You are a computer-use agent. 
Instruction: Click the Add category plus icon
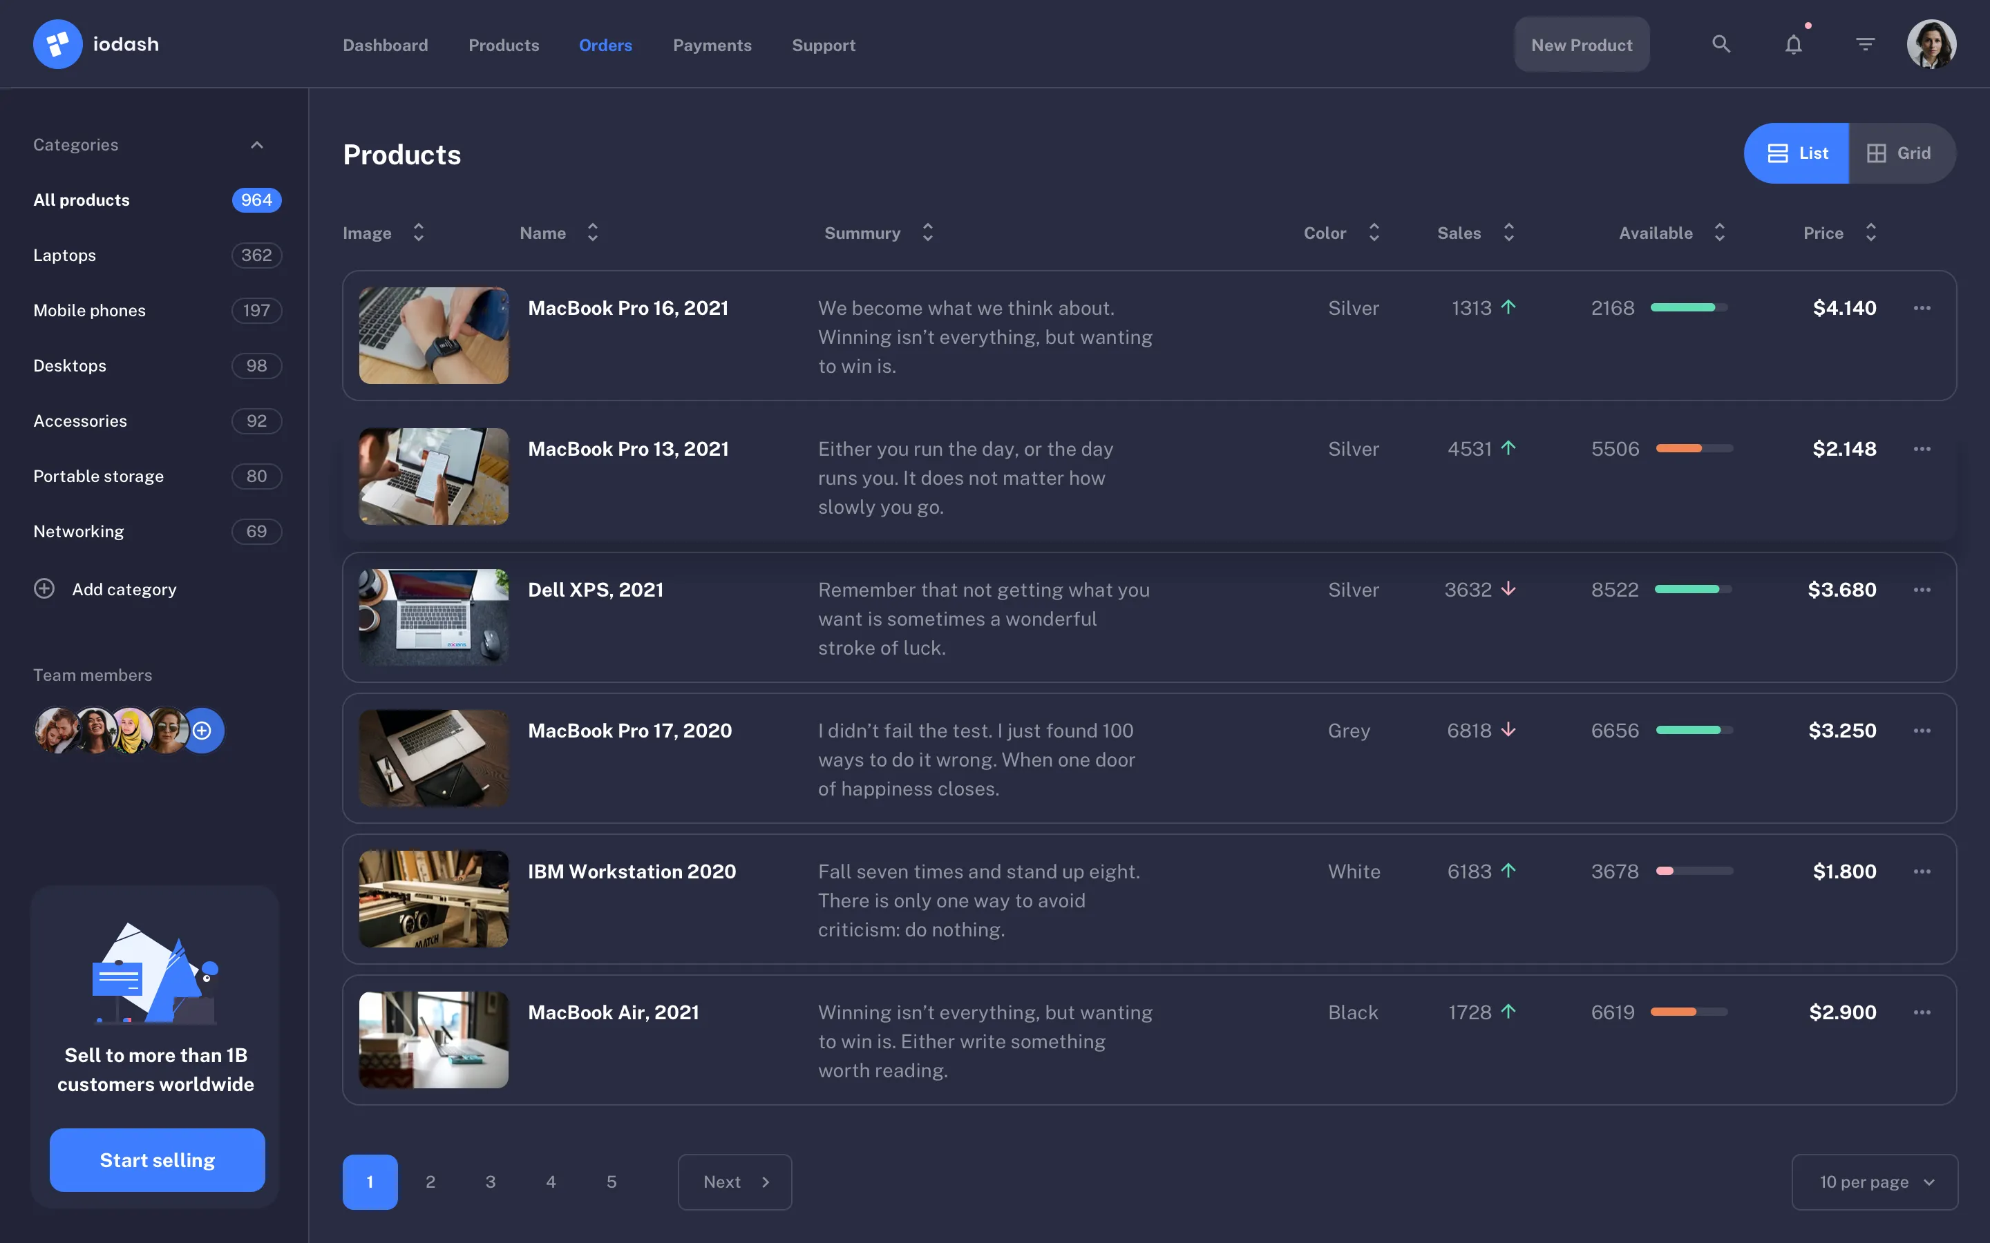44,588
